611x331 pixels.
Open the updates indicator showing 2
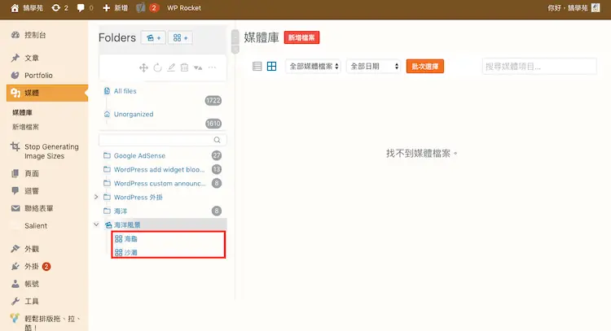59,8
